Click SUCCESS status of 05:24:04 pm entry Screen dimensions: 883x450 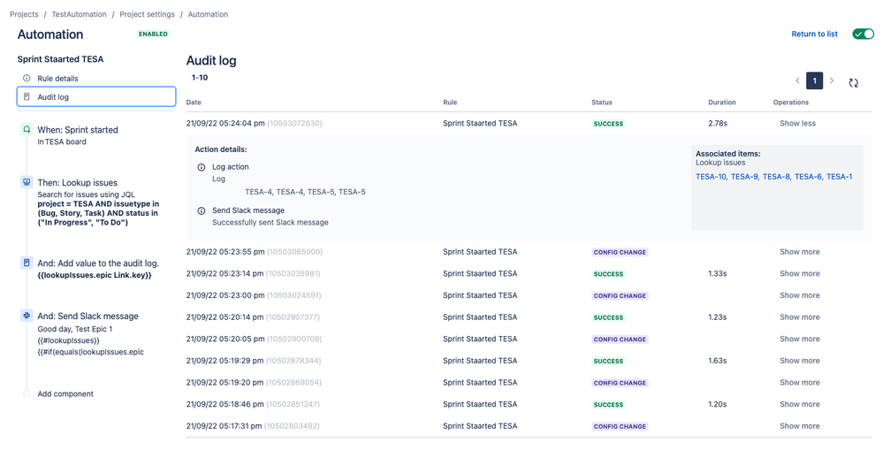[608, 124]
